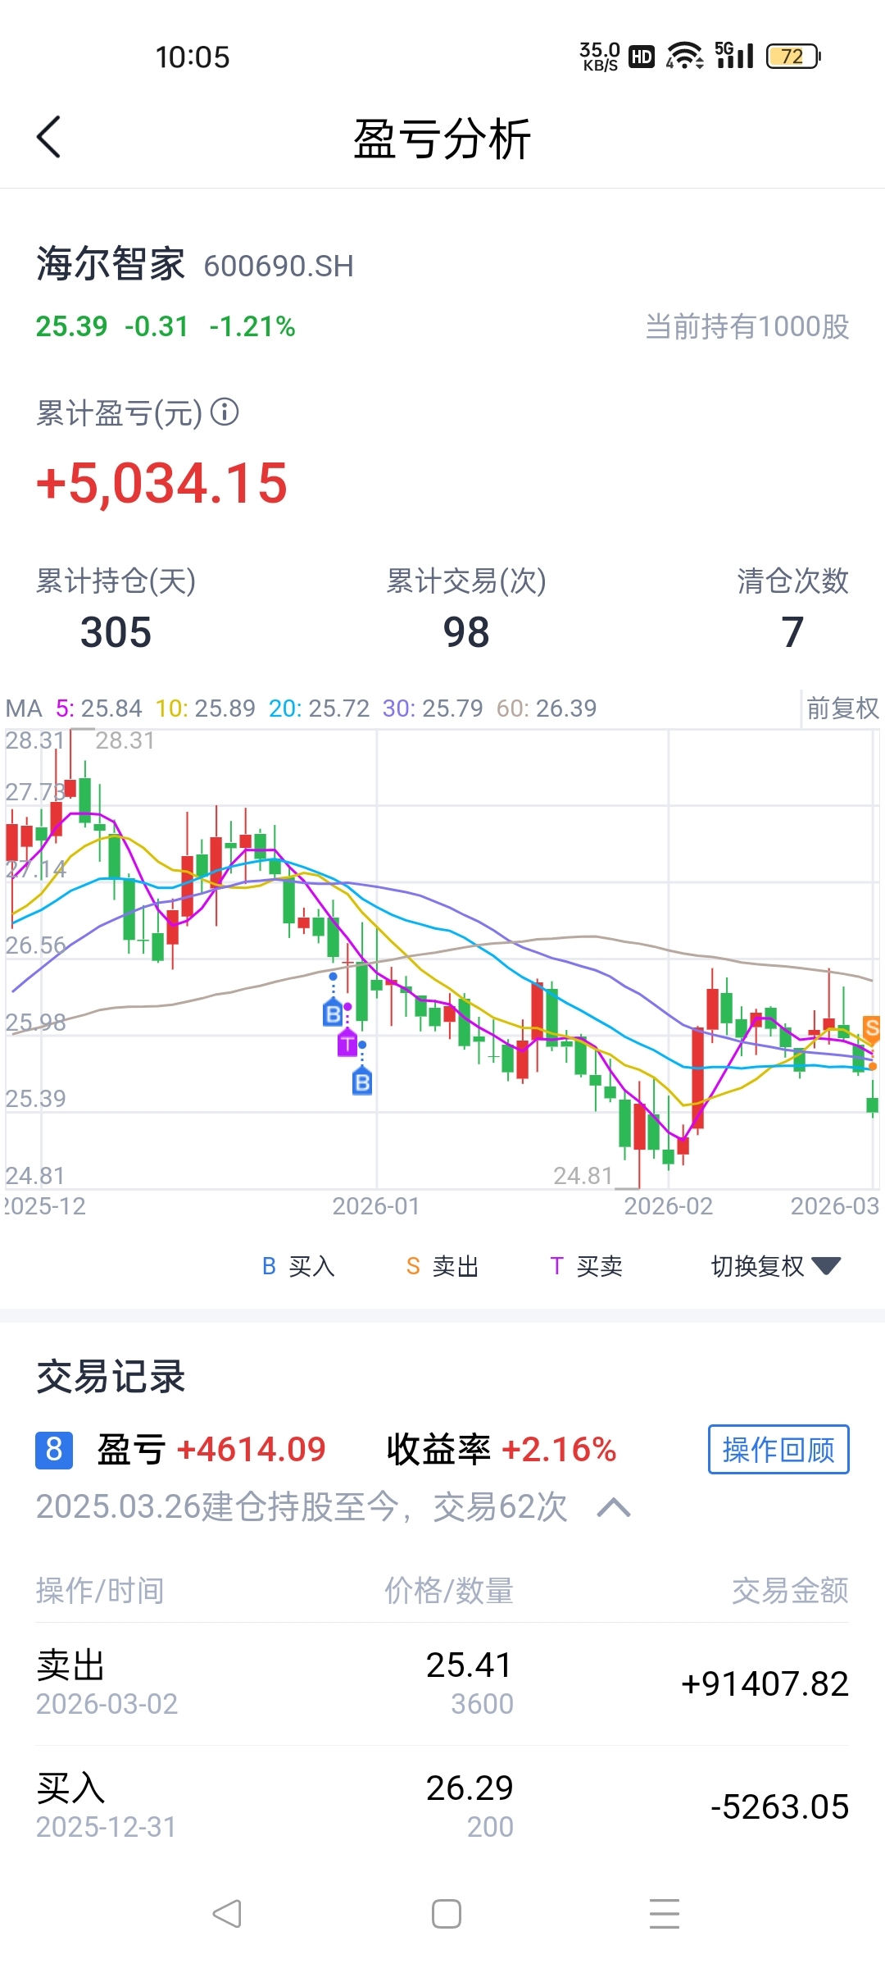This screenshot has width=885, height=1968.
Task: Tap the orange S sell marker on chart
Action: (x=872, y=1027)
